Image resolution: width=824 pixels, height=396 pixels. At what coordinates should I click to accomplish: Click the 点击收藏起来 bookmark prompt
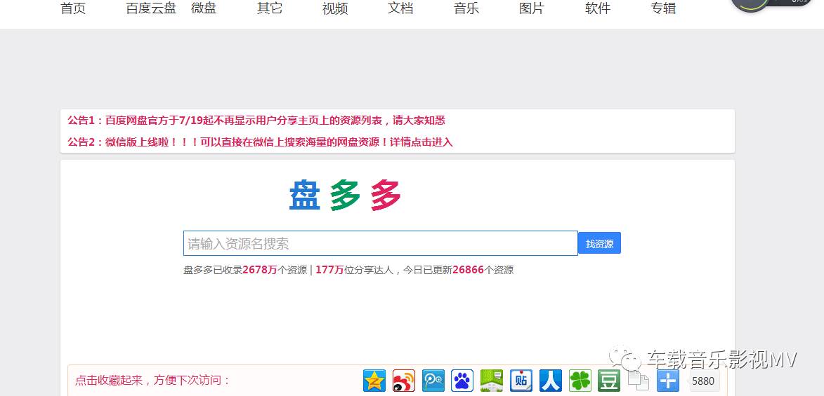[153, 381]
